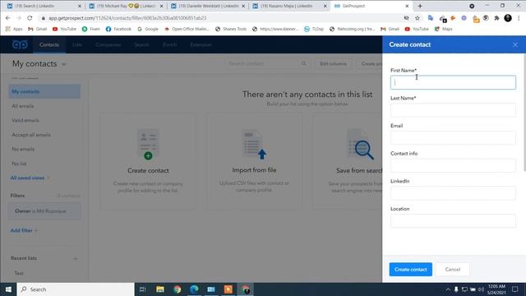Switch to the Michael Ray LinkedIn tab
Screen dimensions: 526x296
coord(126,6)
